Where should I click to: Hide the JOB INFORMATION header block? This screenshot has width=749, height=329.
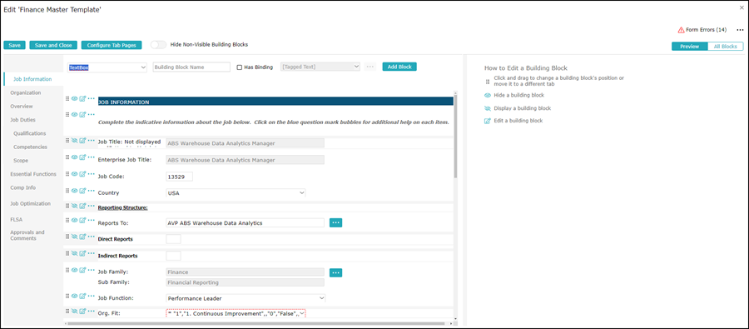pyautogui.click(x=75, y=98)
